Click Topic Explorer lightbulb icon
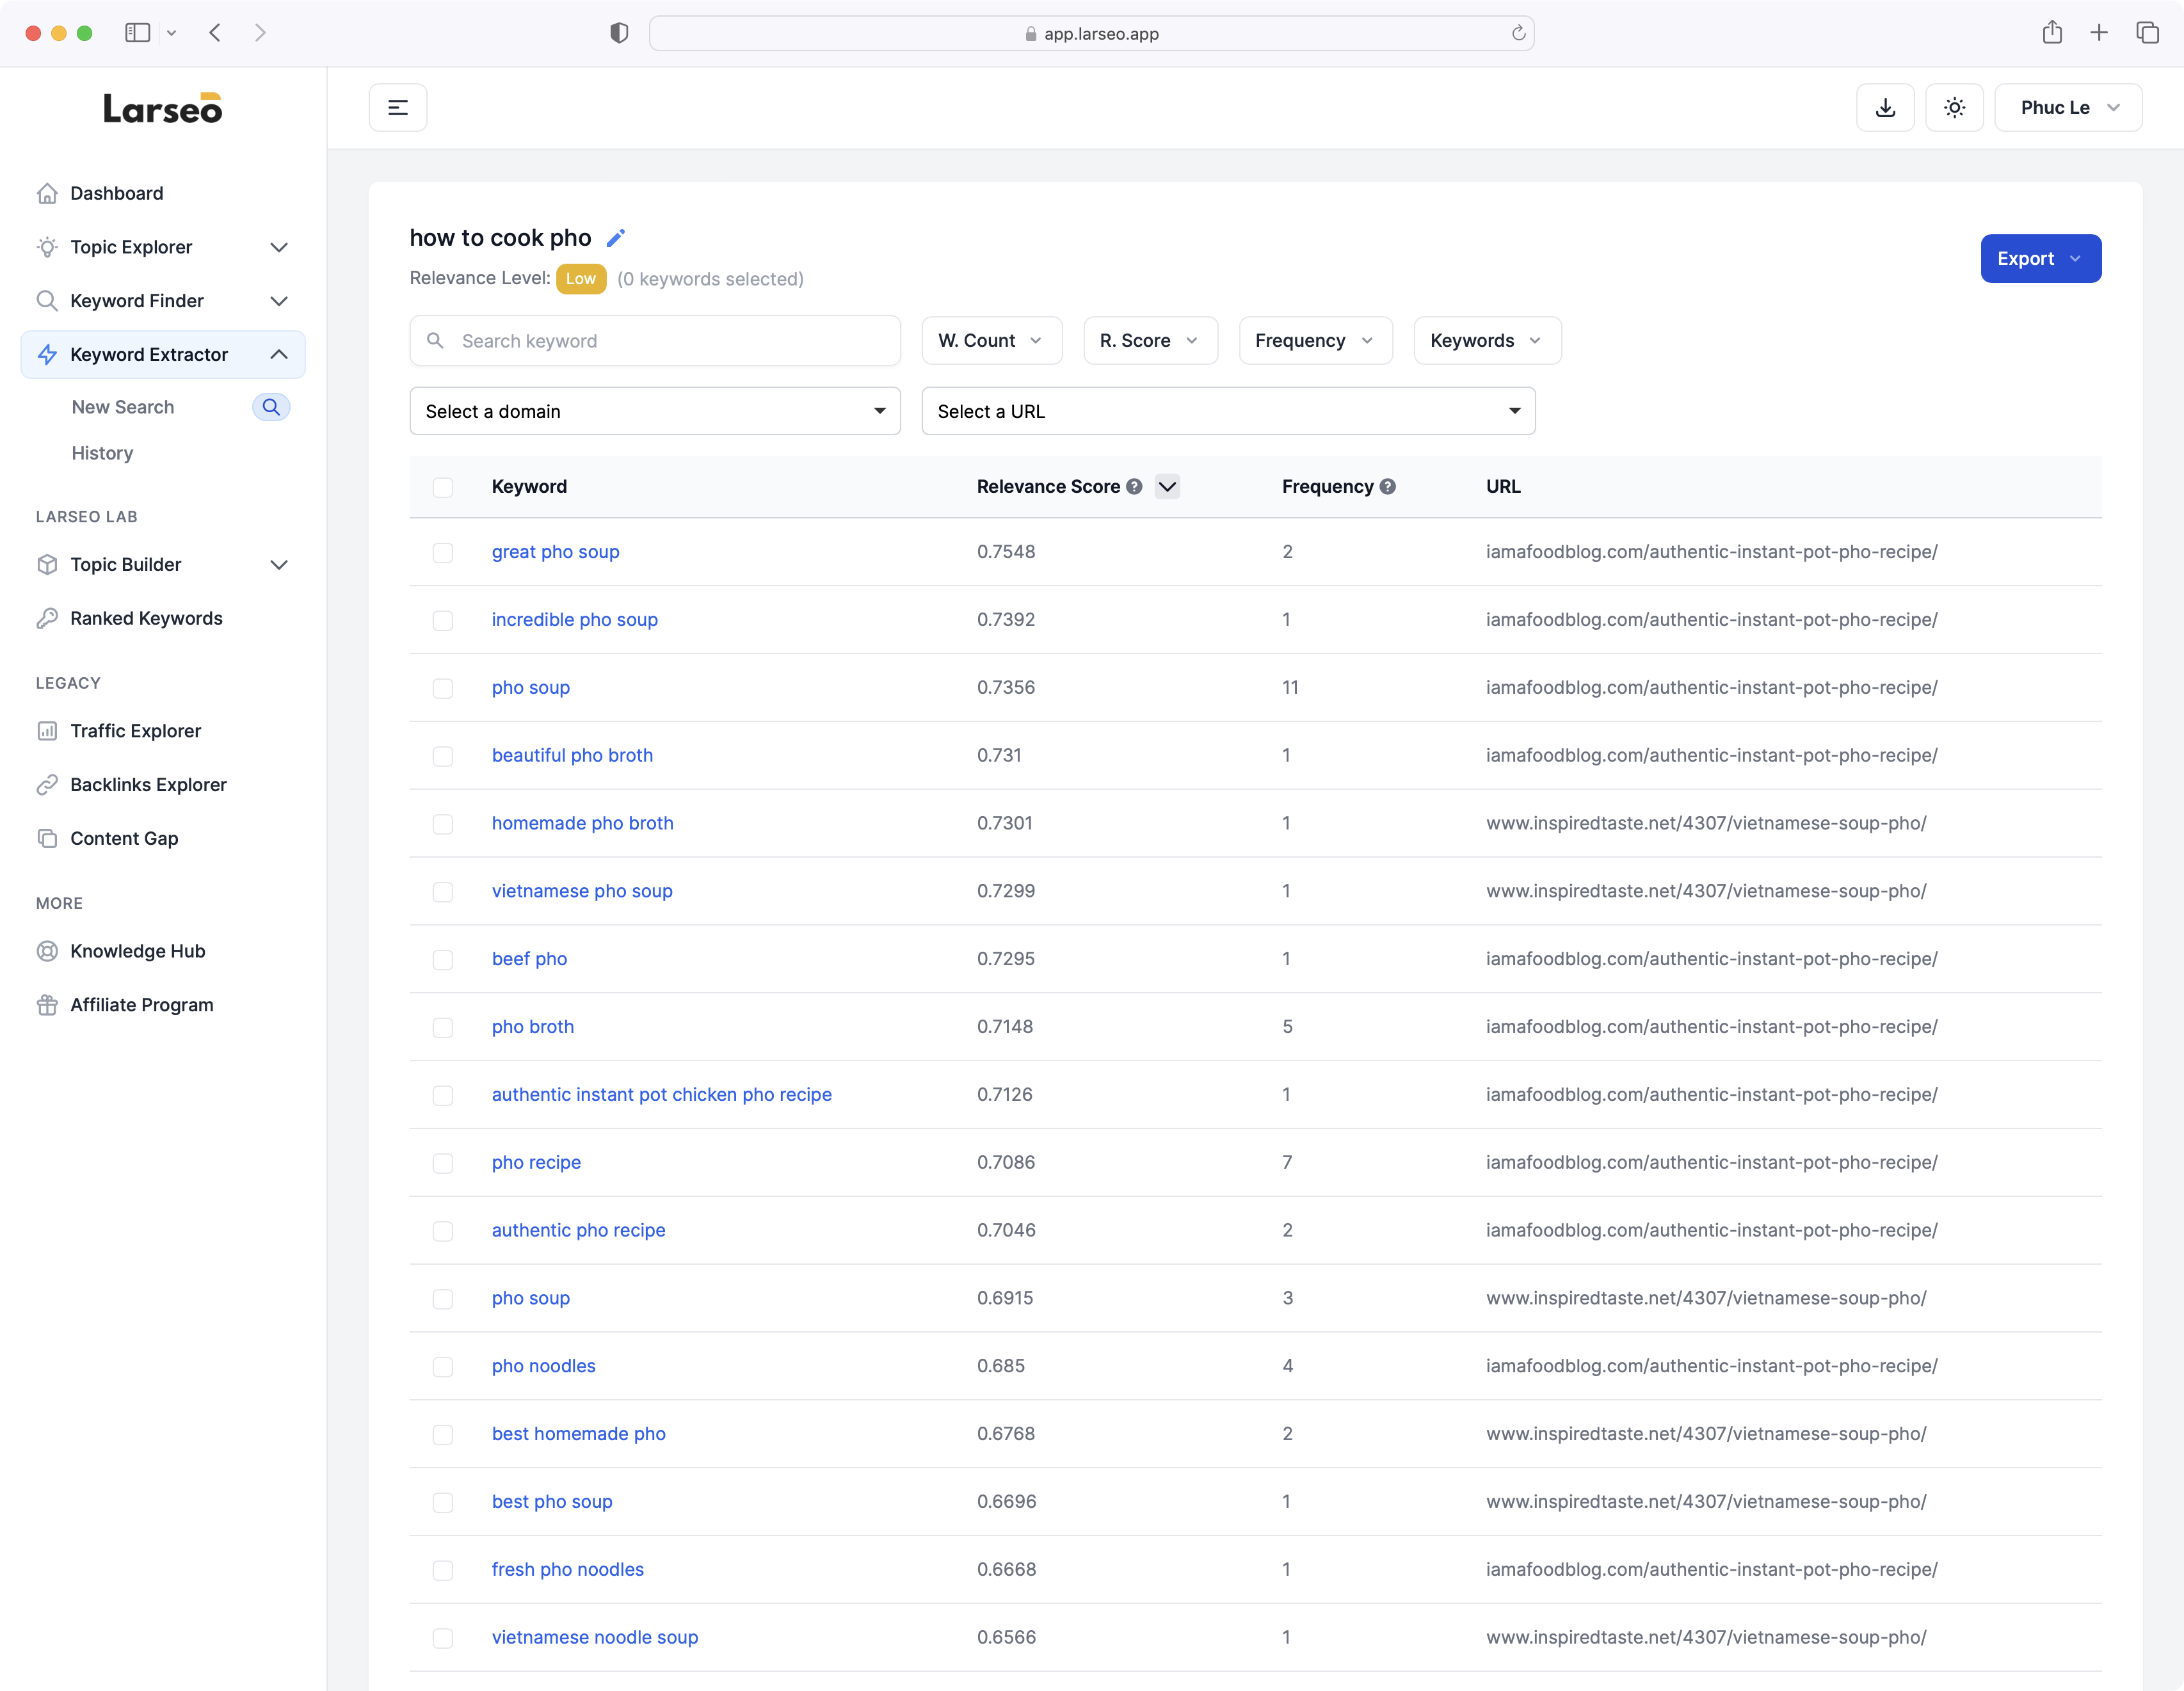Screen dimensions: 2184x1691 point(47,247)
